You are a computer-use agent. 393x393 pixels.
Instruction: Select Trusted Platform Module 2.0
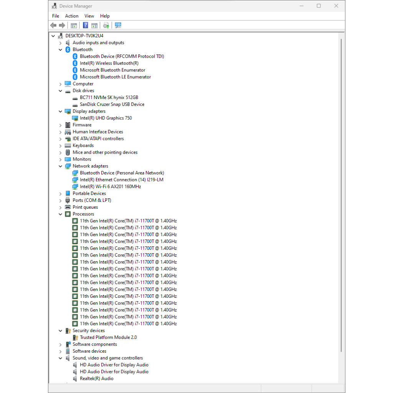coord(108,337)
